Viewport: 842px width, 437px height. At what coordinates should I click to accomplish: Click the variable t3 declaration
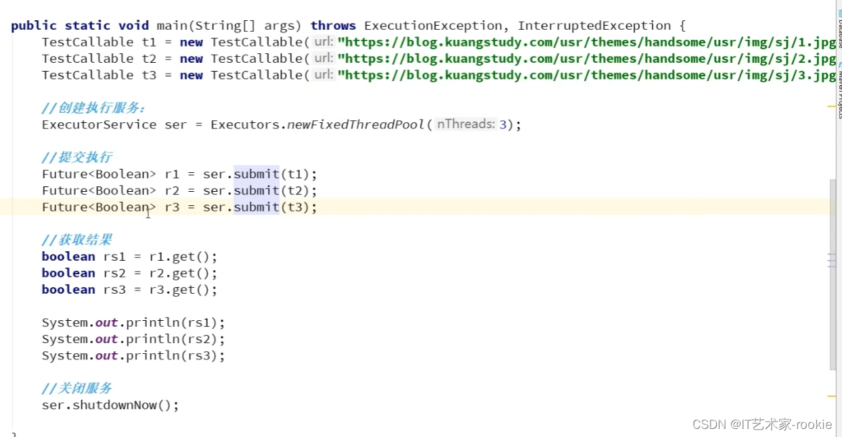point(149,75)
